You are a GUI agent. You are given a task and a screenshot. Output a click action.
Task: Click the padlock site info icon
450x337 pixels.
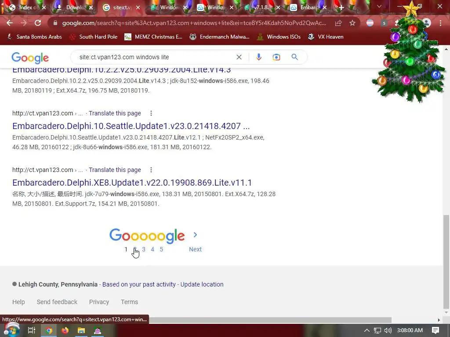(55, 23)
